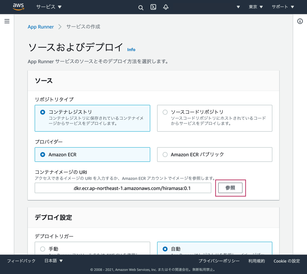Select コンテナレジストリ repository type
The height and width of the screenshot is (274, 307).
click(92, 118)
